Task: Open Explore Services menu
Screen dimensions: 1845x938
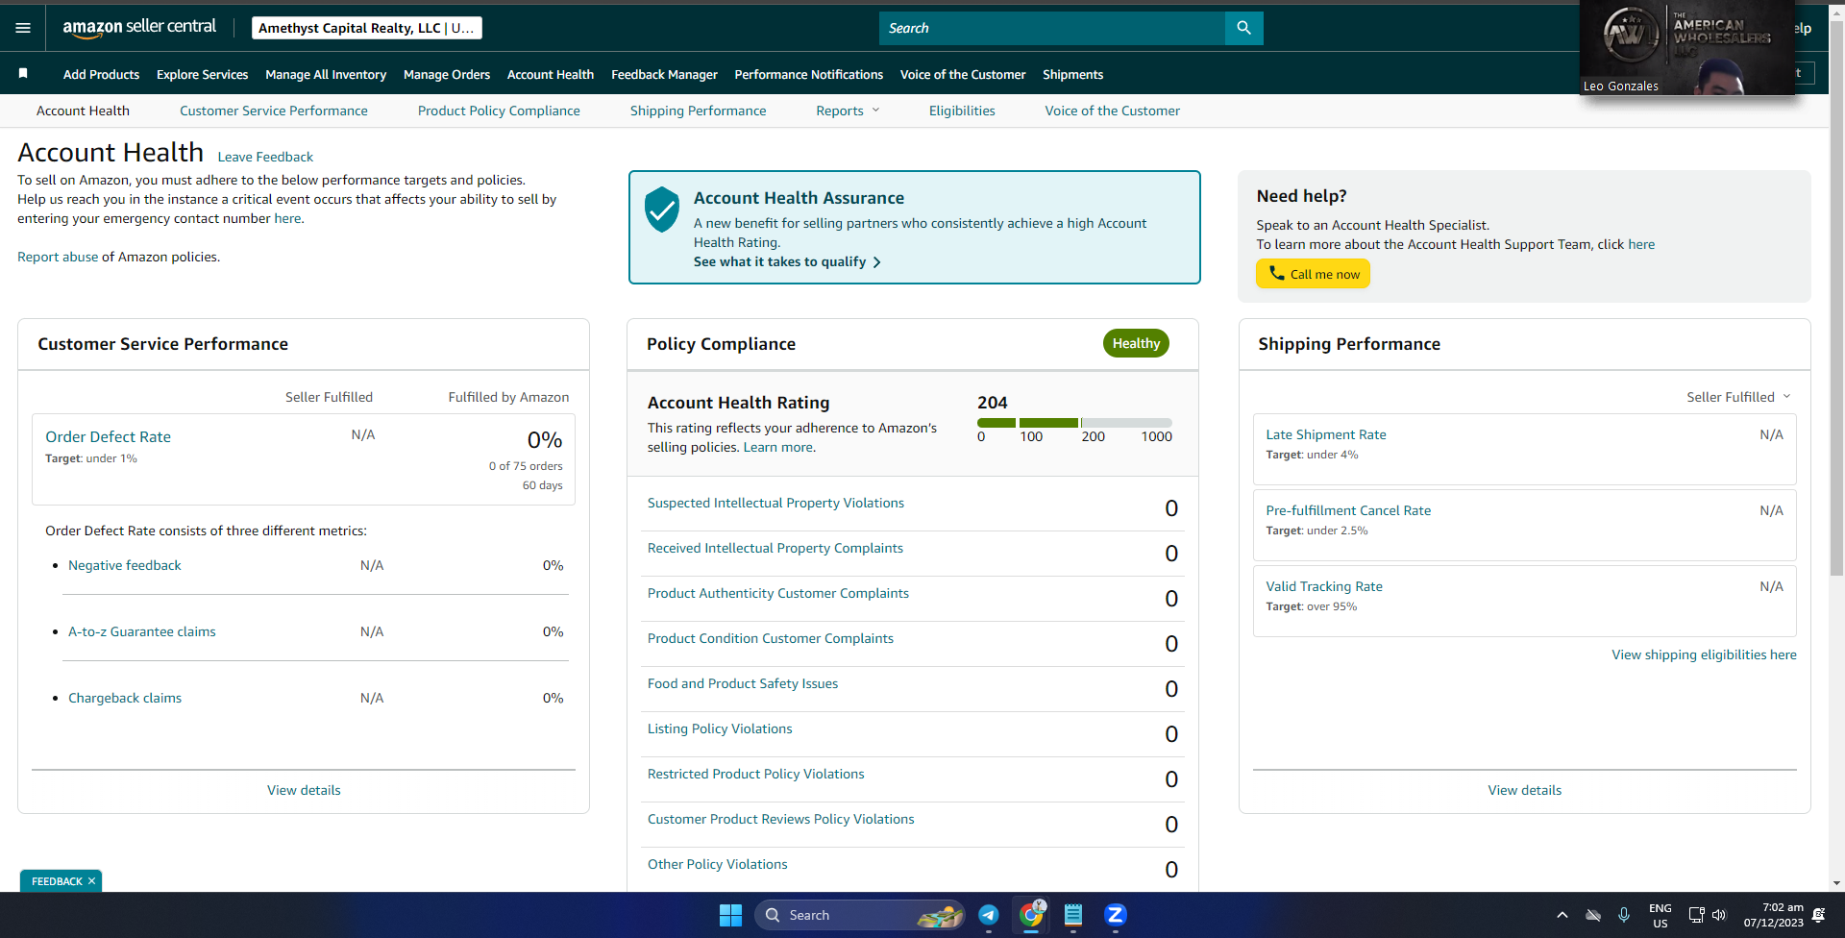Action: (202, 74)
